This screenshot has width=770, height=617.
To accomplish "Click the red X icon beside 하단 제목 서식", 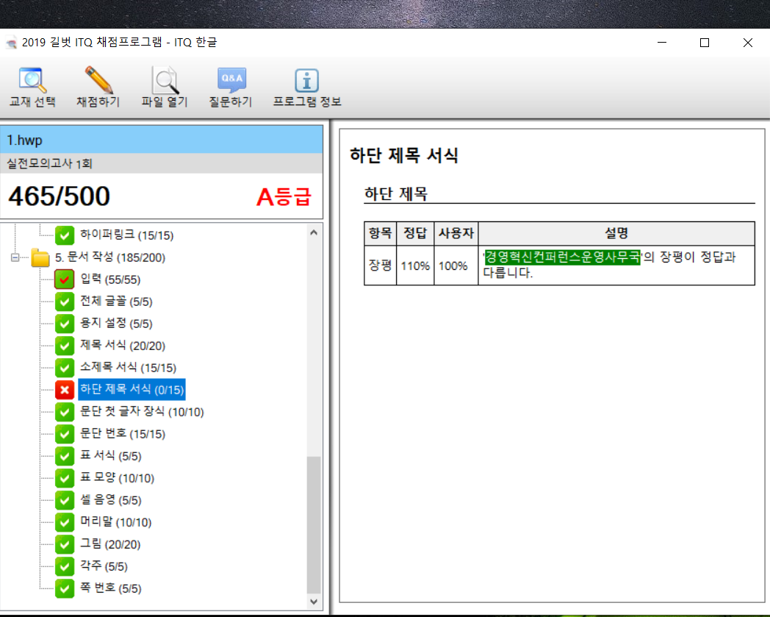I will pos(65,390).
